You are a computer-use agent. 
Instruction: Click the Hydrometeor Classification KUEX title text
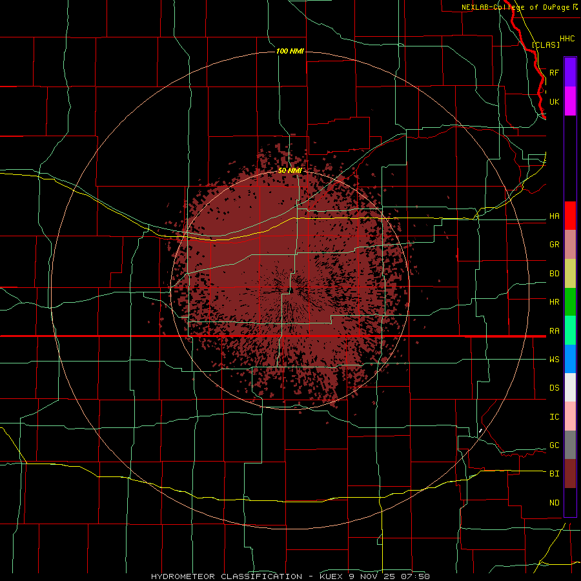(x=290, y=576)
